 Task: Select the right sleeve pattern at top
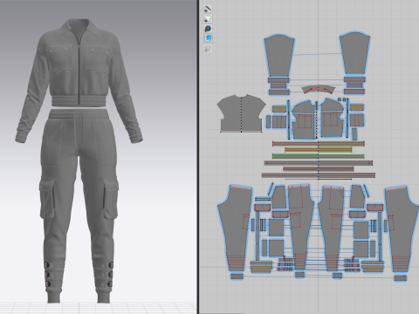[354, 53]
